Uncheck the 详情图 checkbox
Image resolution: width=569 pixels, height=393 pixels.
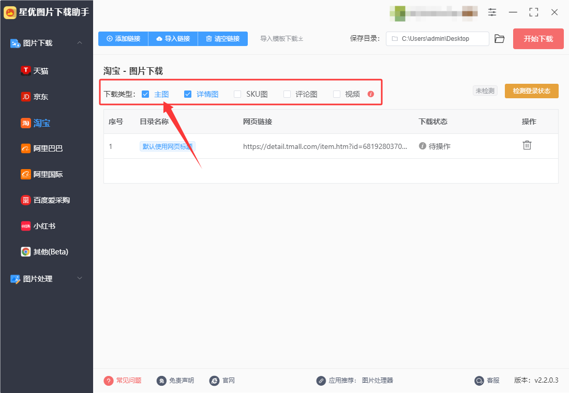tap(188, 94)
